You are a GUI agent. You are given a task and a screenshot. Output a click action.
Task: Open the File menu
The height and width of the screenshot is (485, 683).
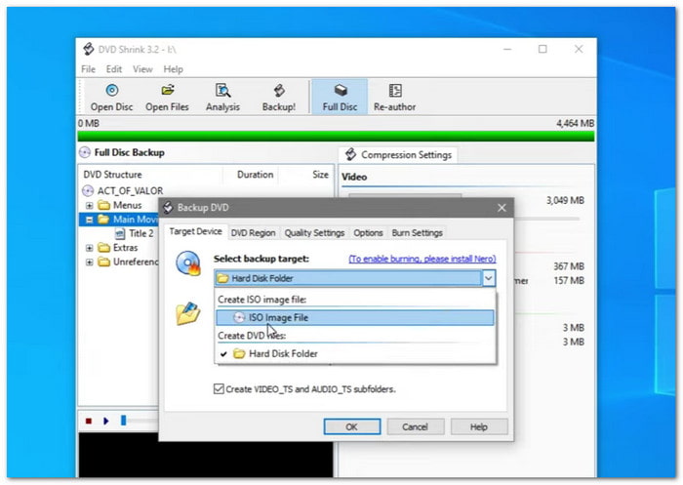click(88, 69)
